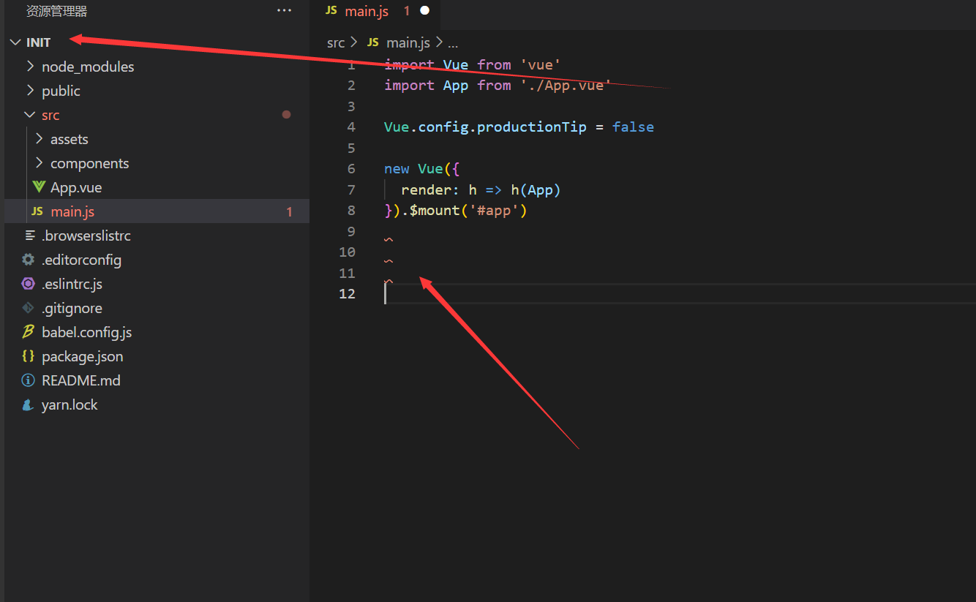976x602 pixels.
Task: Open .eslintrc.js file
Action: [x=72, y=284]
